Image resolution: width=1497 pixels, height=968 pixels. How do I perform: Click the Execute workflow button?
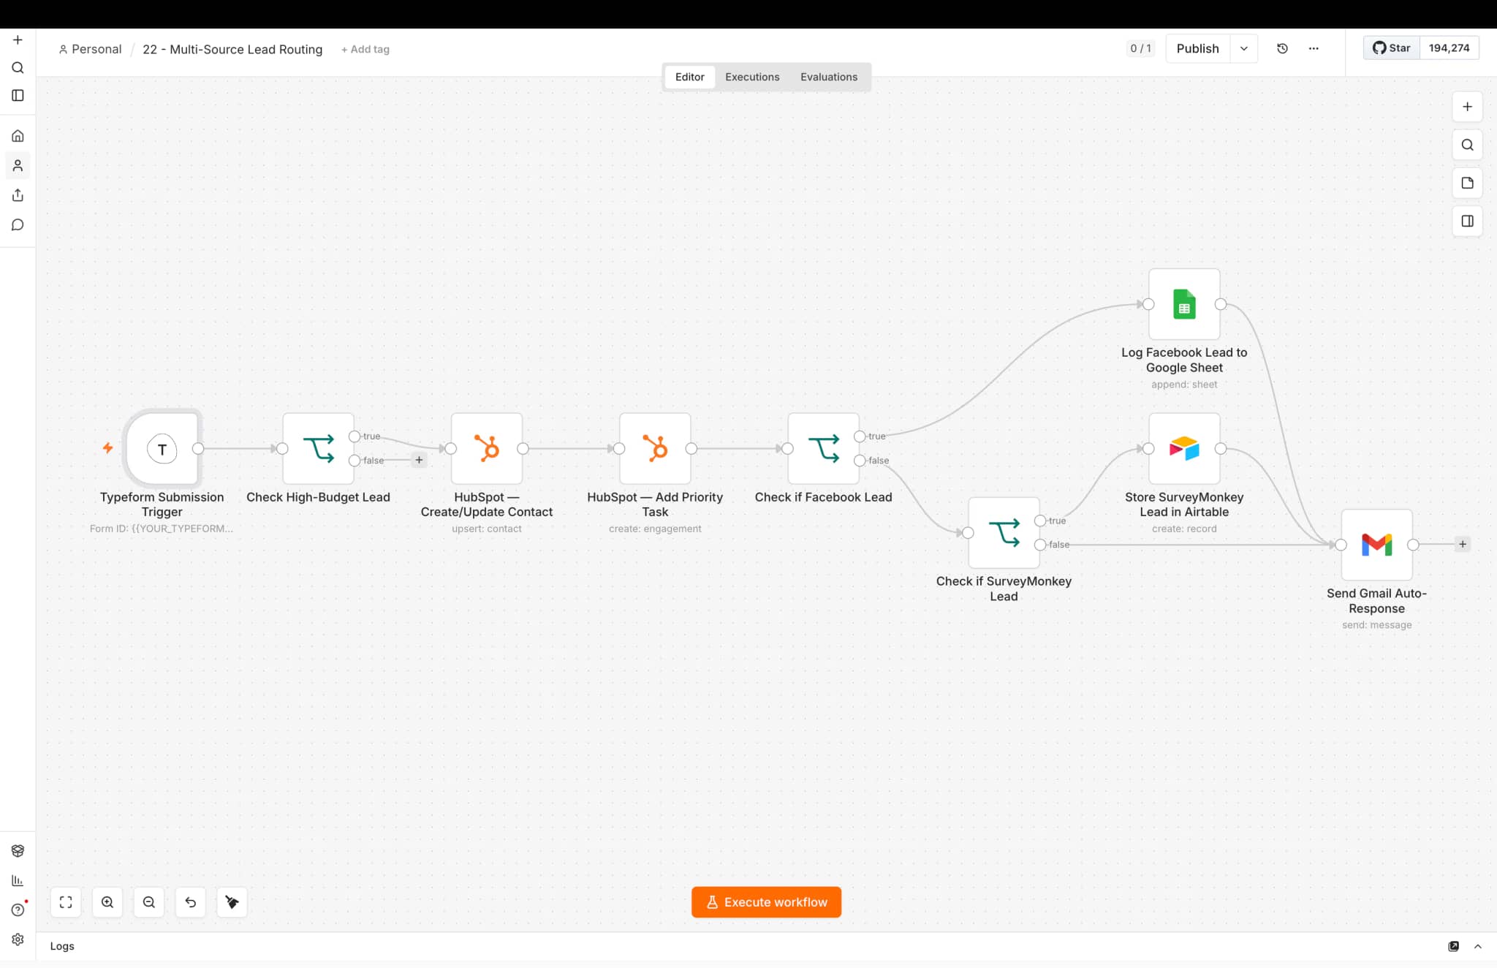coord(766,902)
